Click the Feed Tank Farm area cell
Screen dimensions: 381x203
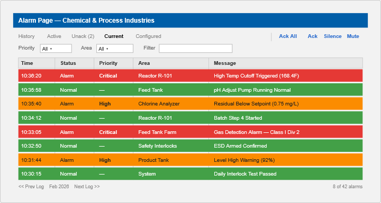point(157,132)
